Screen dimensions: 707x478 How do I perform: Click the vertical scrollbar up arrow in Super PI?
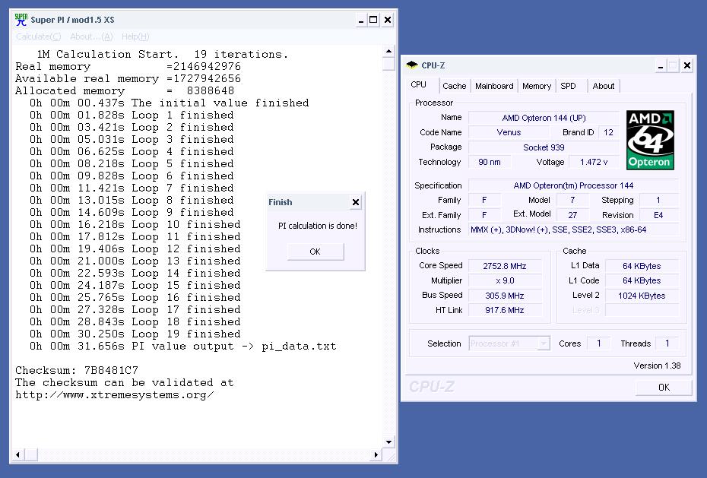[x=388, y=52]
